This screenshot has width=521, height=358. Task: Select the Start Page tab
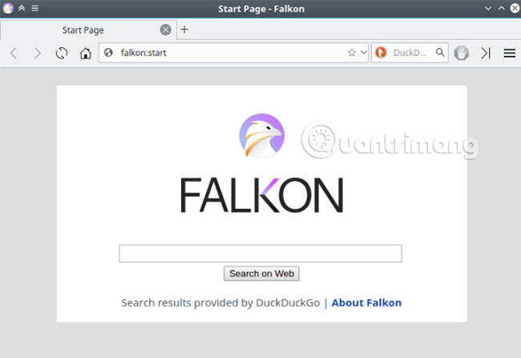(88, 30)
